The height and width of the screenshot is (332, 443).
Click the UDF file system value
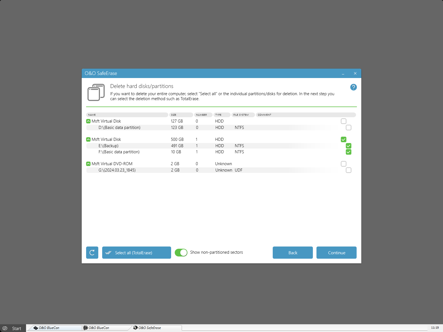pyautogui.click(x=238, y=170)
